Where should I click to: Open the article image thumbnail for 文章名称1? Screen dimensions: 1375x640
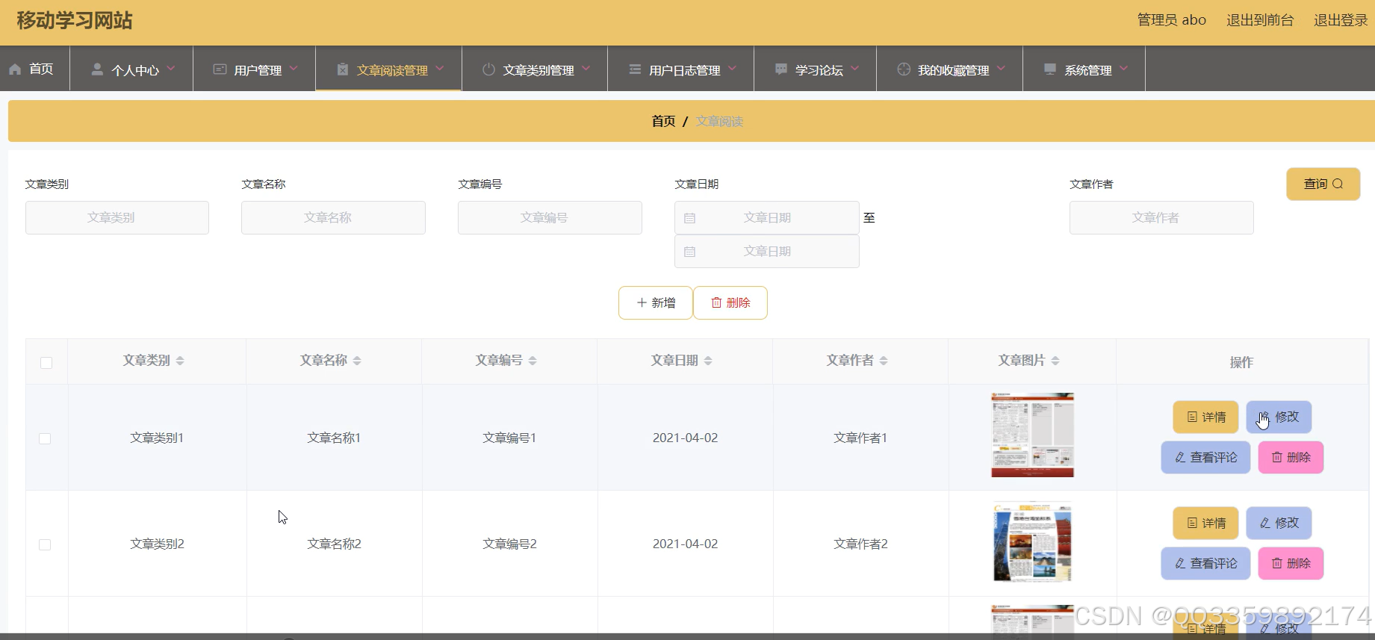1033,435
